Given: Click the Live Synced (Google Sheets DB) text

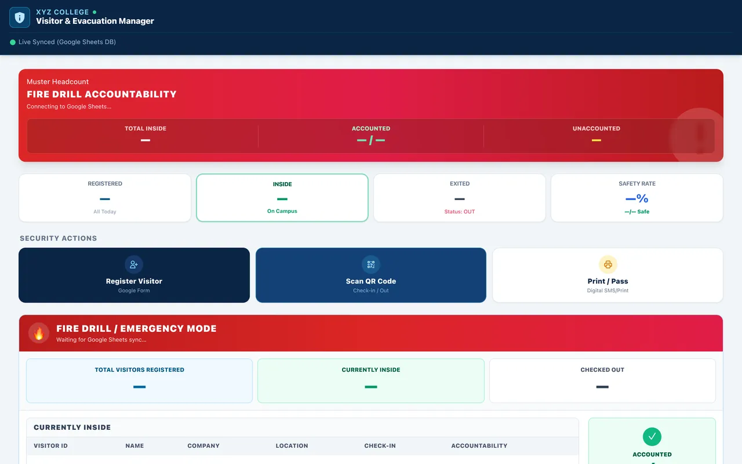Looking at the screenshot, I should pyautogui.click(x=67, y=42).
